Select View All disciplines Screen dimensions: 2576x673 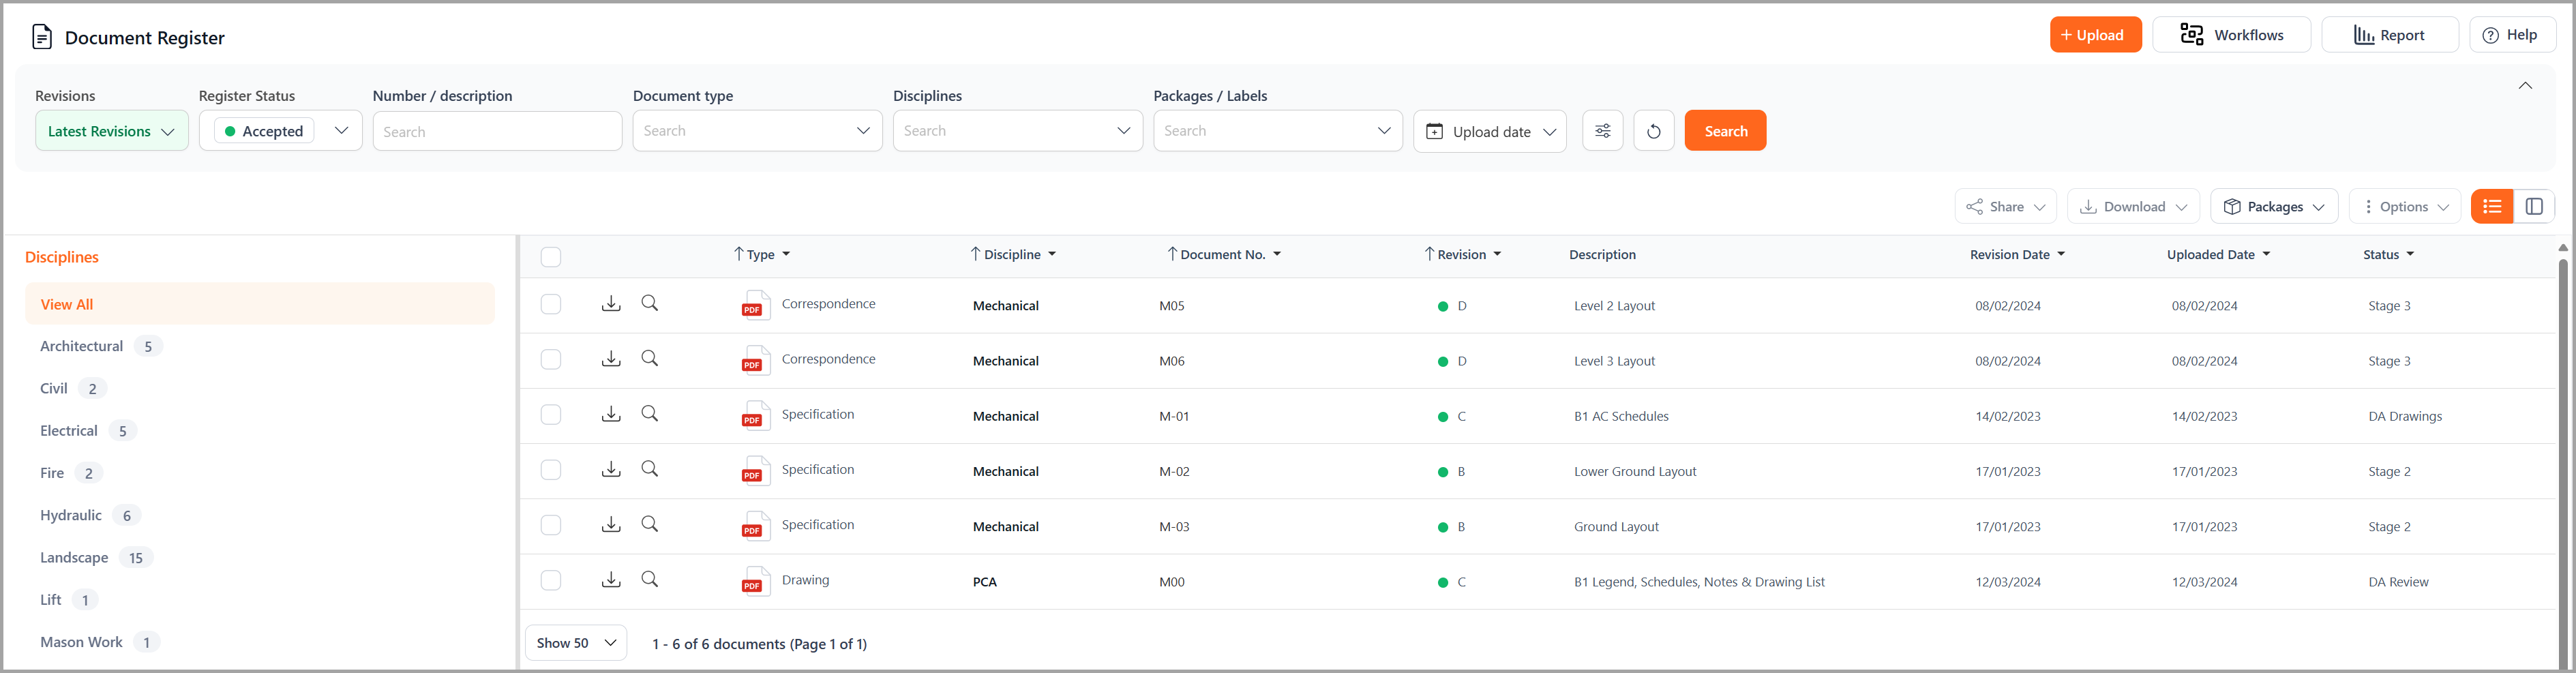point(260,304)
